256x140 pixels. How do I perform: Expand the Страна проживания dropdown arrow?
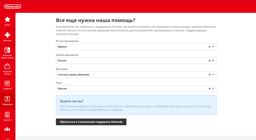tap(213, 61)
